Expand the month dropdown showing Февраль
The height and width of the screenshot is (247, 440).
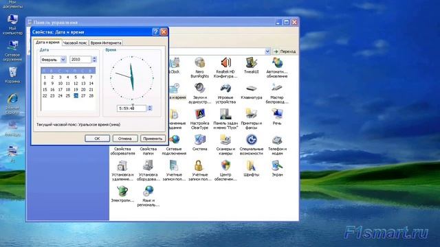pos(63,60)
